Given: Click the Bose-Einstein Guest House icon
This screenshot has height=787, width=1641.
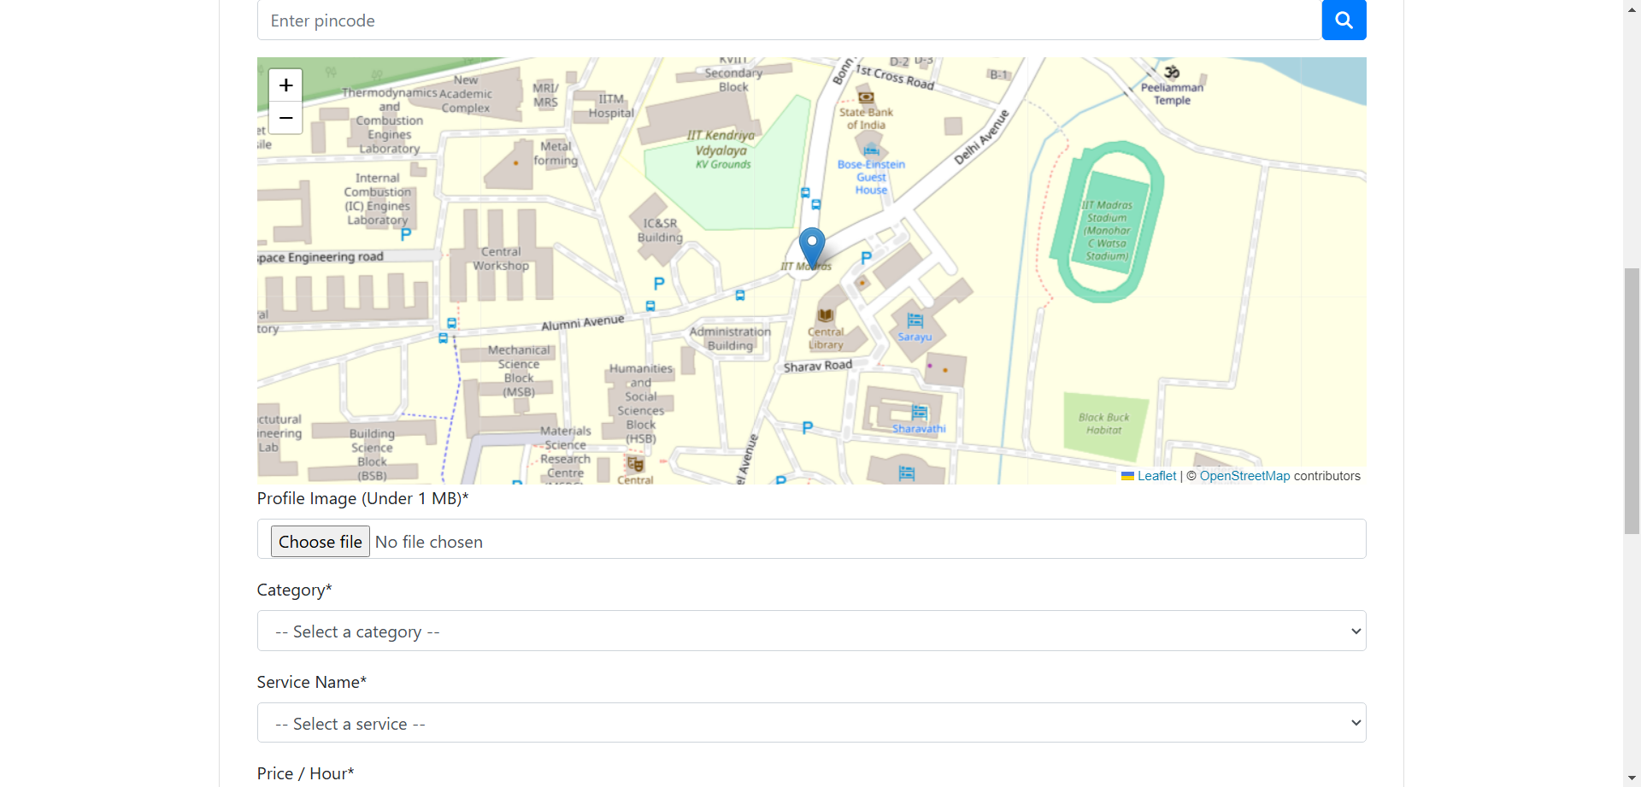Looking at the screenshot, I should click(x=871, y=150).
